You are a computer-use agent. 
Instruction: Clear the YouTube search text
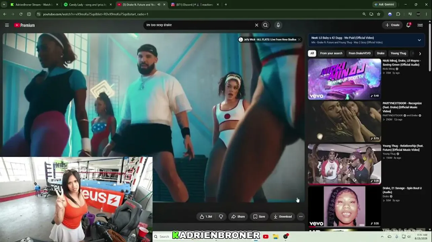256,25
